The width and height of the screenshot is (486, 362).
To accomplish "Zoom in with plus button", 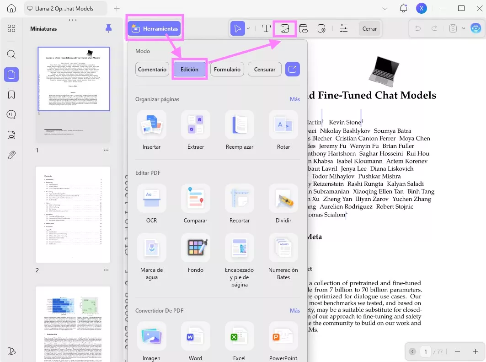I will (x=475, y=351).
